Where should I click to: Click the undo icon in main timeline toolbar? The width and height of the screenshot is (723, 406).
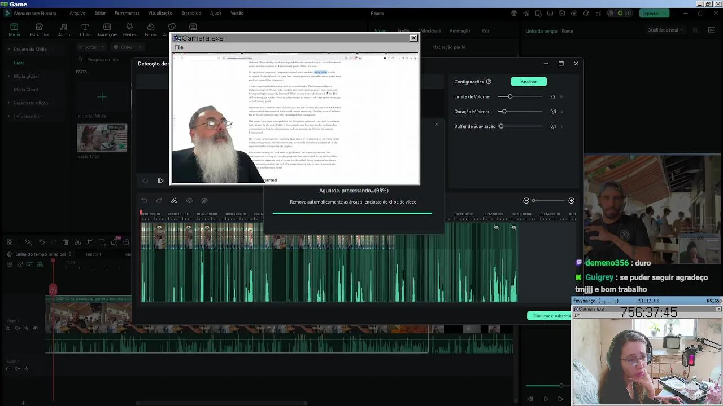(x=41, y=242)
